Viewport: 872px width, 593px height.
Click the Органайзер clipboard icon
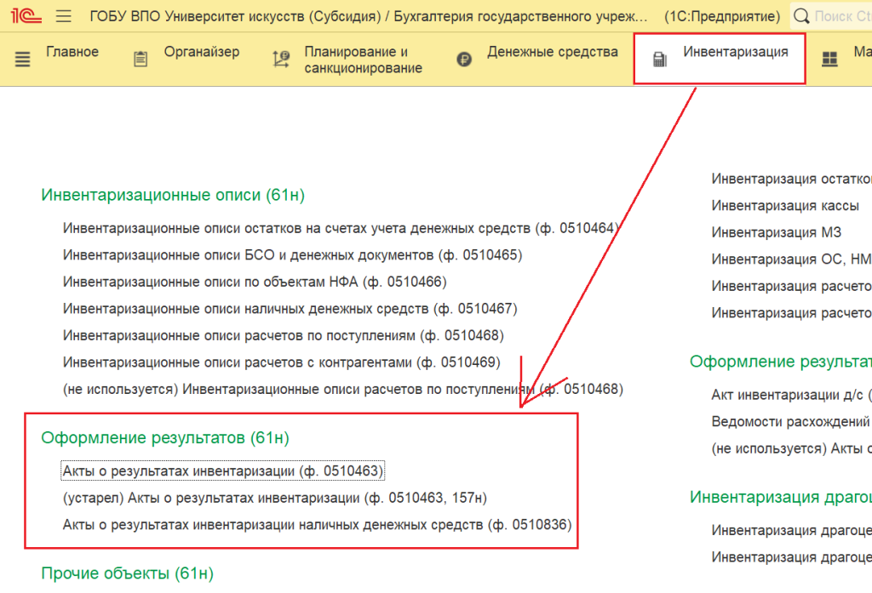[141, 60]
